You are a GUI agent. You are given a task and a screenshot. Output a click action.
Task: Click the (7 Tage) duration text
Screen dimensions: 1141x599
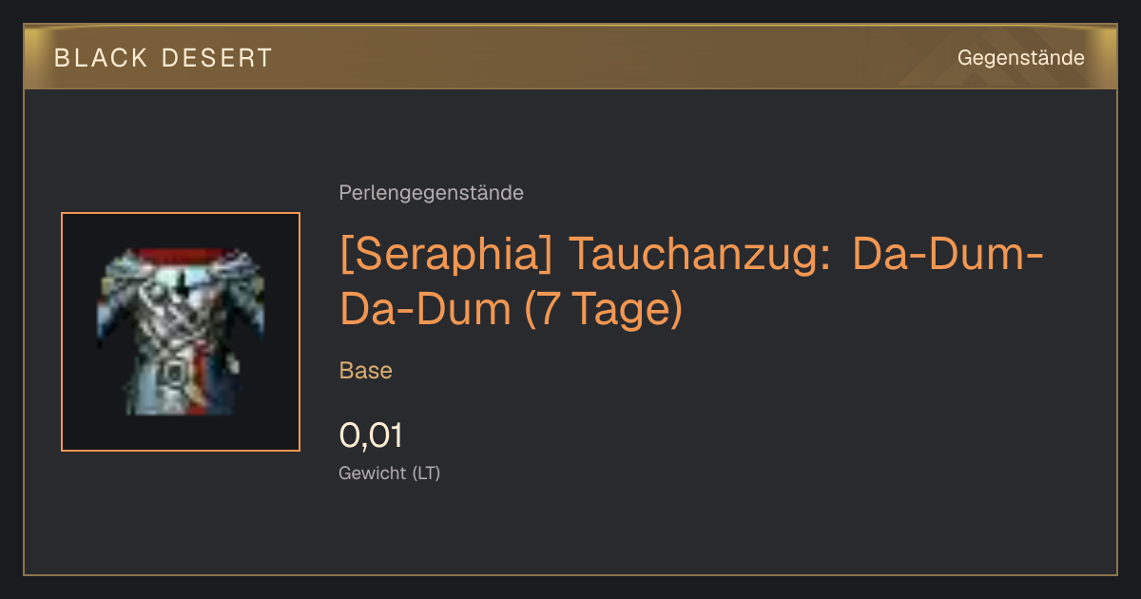[604, 310]
